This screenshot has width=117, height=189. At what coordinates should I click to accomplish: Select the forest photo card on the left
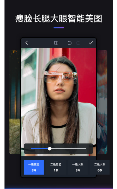(15, 102)
